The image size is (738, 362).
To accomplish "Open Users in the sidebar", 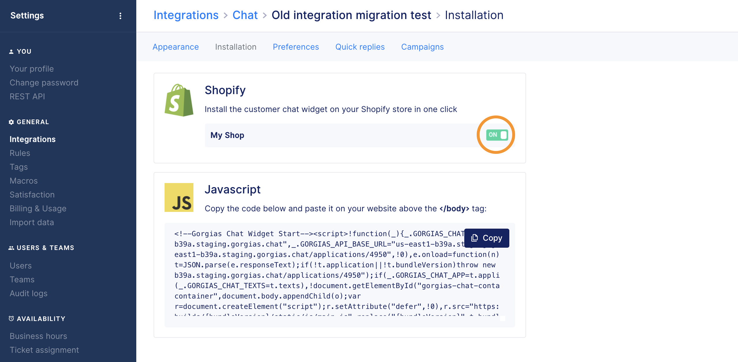I will point(21,266).
